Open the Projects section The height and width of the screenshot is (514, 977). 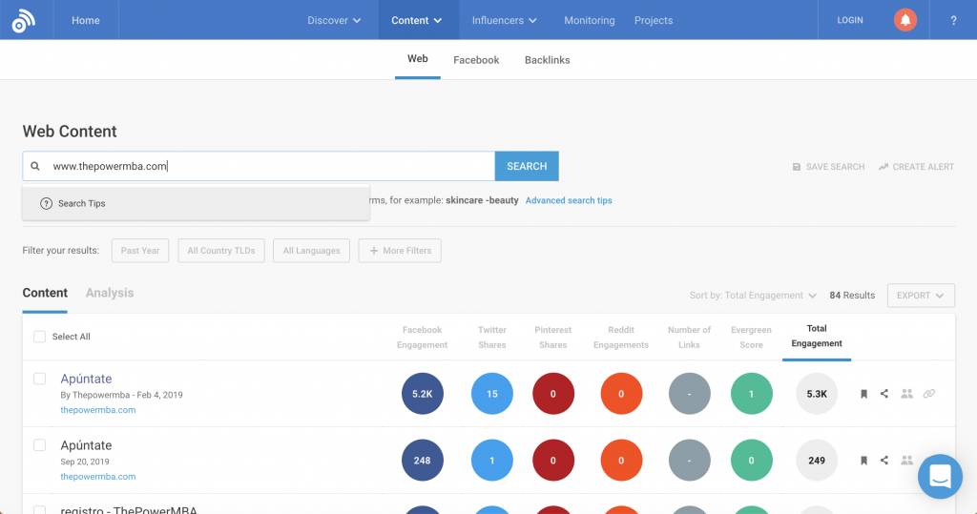654,21
